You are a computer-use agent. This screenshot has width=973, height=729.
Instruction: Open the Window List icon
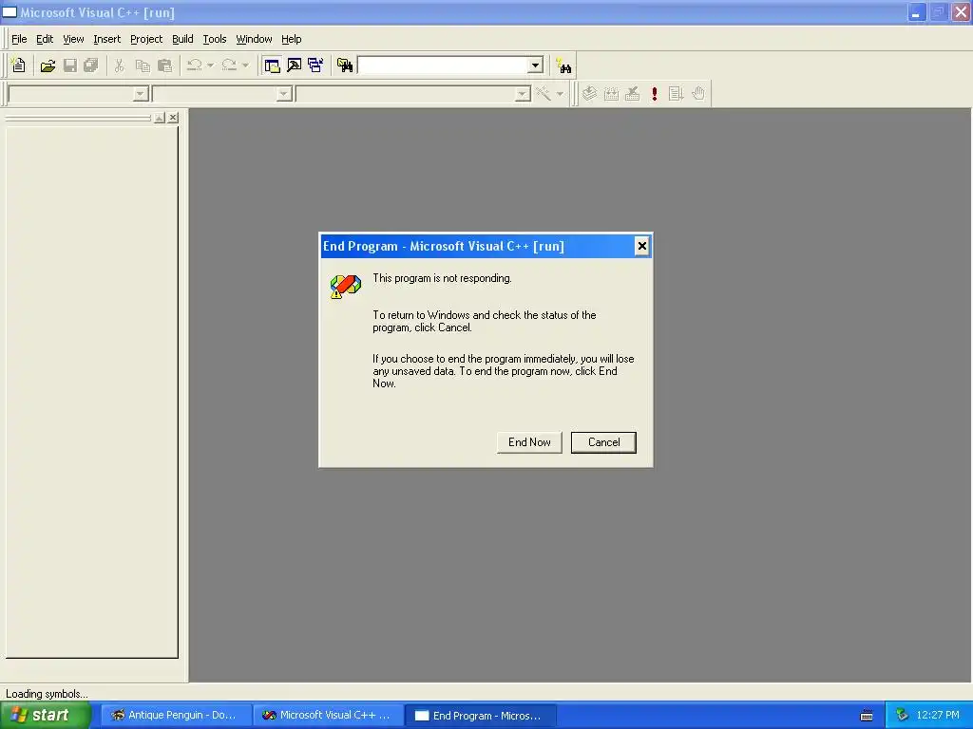pyautogui.click(x=315, y=65)
